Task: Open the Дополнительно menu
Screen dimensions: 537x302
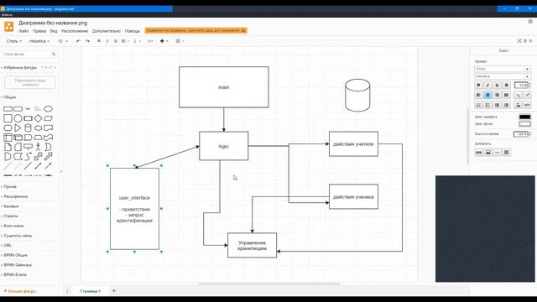Action: click(x=107, y=31)
